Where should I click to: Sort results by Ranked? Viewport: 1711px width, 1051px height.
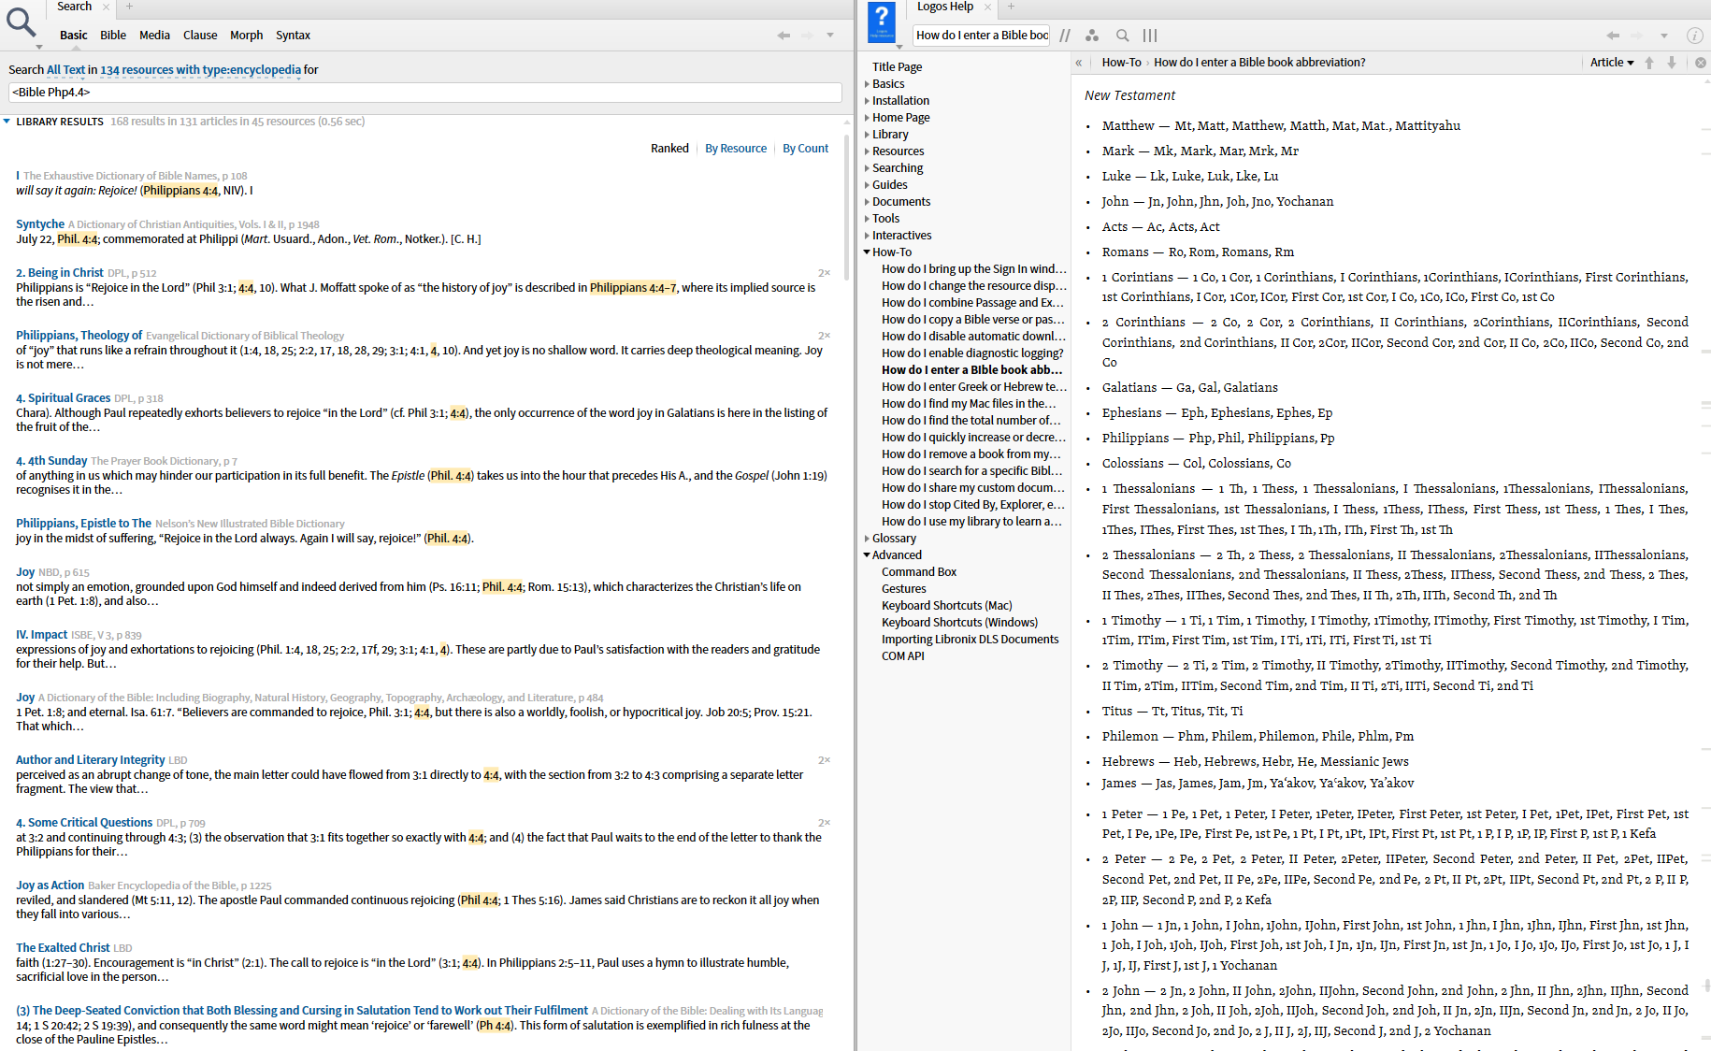pos(669,149)
